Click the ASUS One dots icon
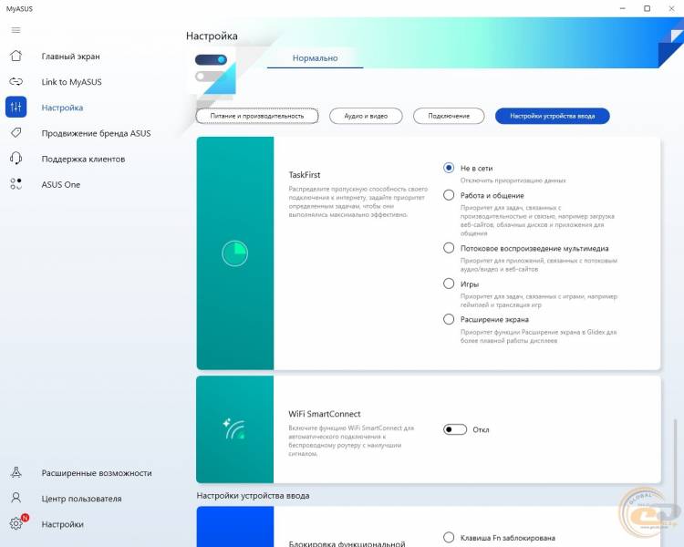Screen dimensions: 684x547 pyautogui.click(x=16, y=184)
